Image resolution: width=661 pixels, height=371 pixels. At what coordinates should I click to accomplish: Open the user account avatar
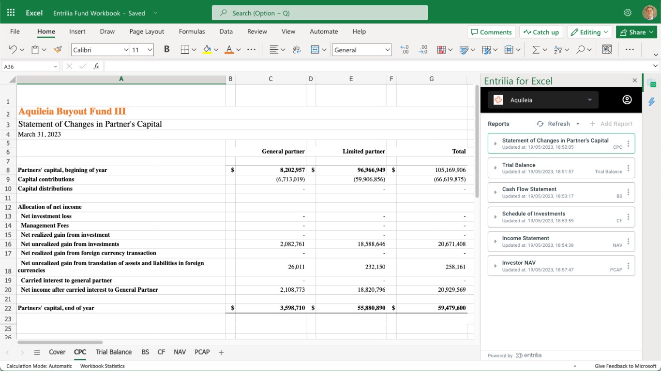coord(649,13)
